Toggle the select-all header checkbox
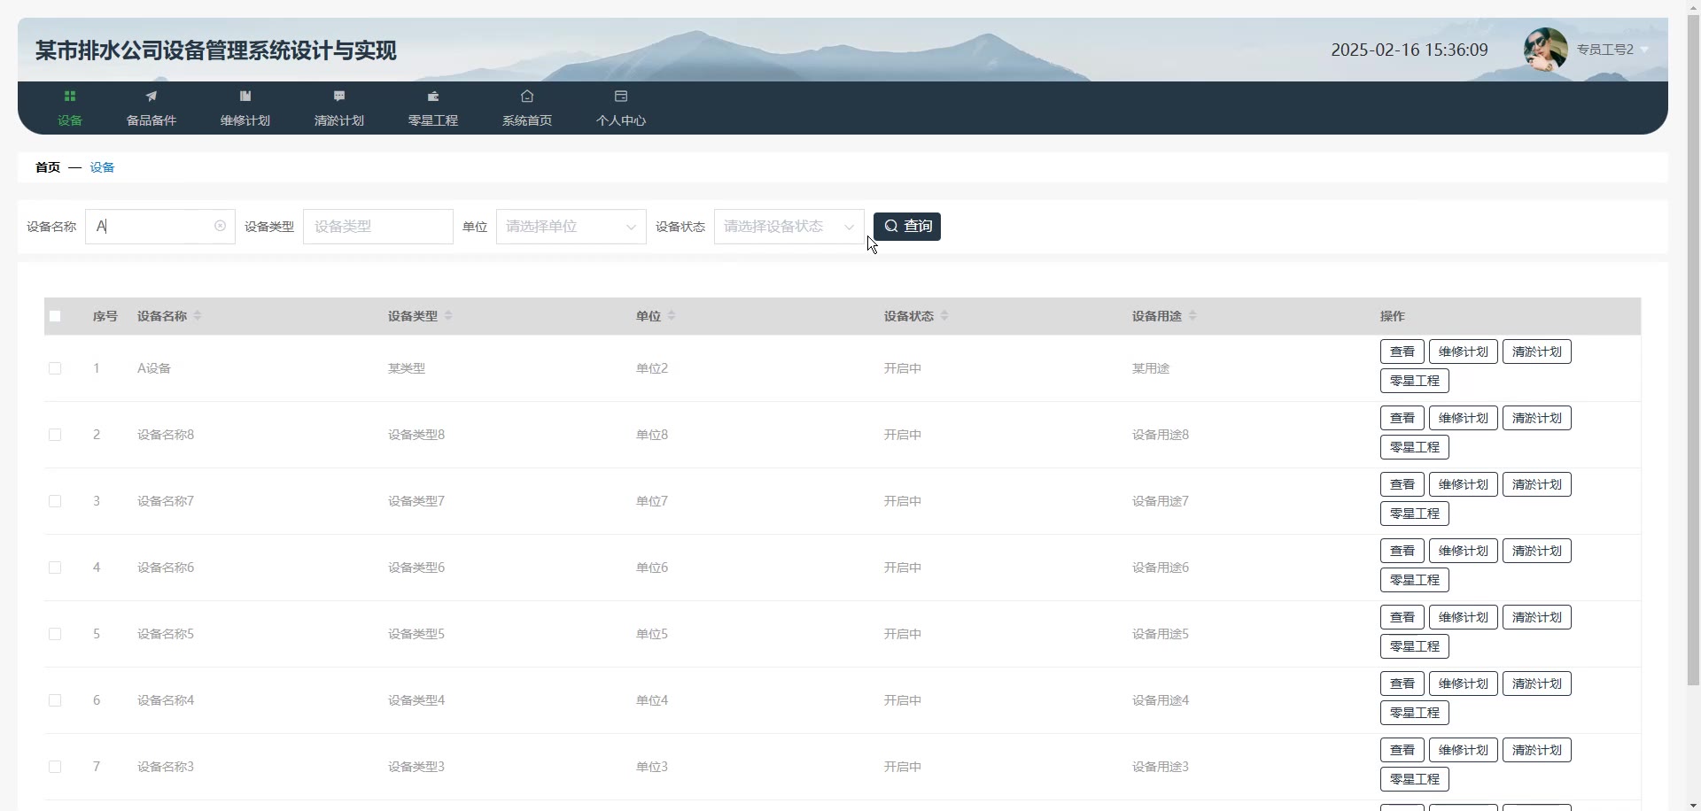1701x811 pixels. 55,316
